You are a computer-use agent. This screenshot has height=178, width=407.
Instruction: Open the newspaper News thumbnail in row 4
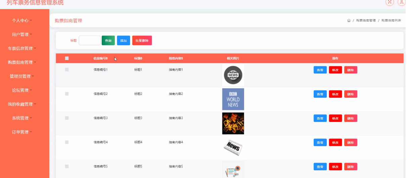coord(233,147)
